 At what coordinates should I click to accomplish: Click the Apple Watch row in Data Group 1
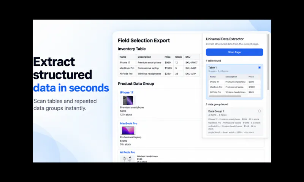(x=231, y=132)
